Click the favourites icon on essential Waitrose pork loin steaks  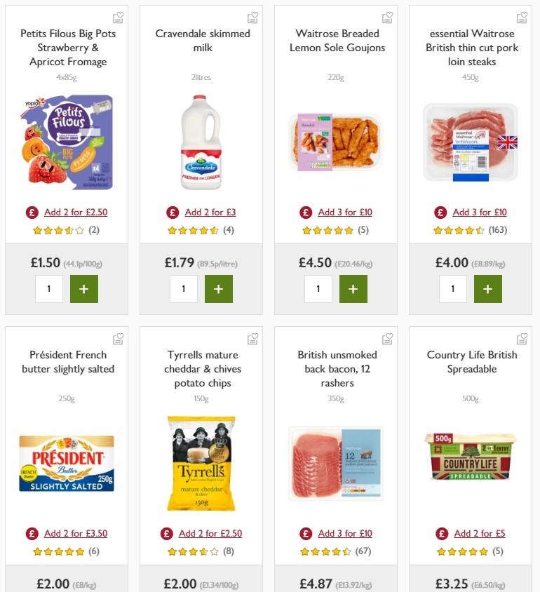522,16
